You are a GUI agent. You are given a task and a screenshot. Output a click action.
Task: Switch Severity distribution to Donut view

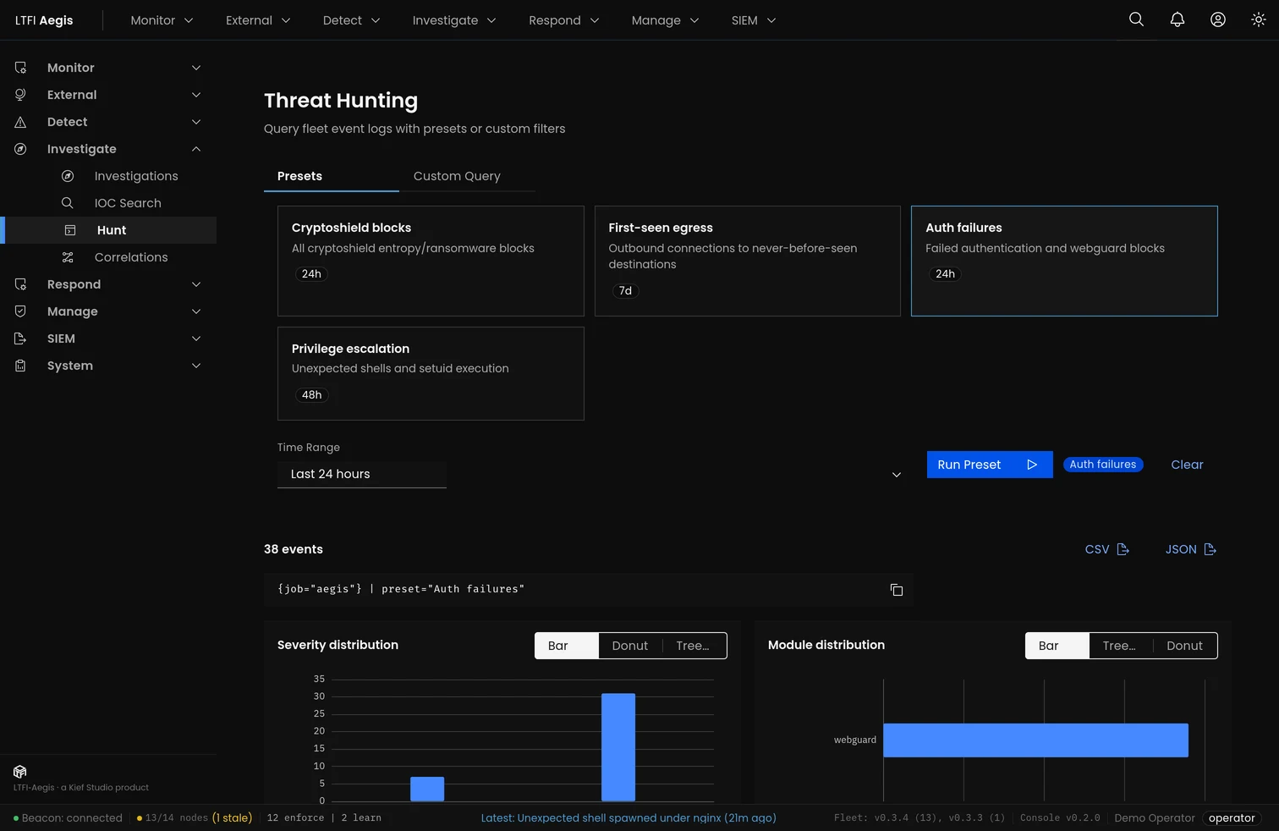point(630,646)
